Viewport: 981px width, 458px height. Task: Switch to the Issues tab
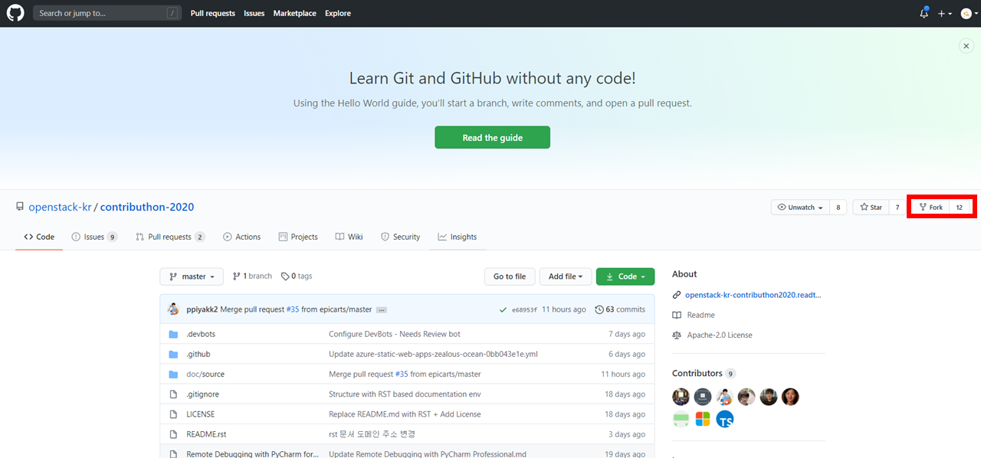tap(94, 237)
